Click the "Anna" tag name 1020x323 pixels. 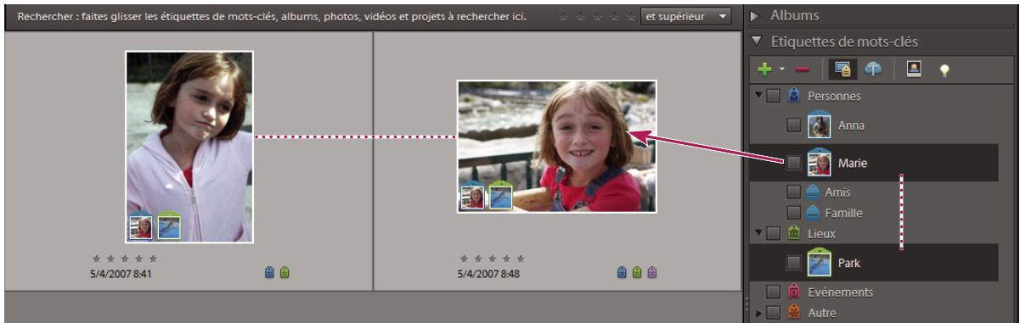[x=851, y=125]
